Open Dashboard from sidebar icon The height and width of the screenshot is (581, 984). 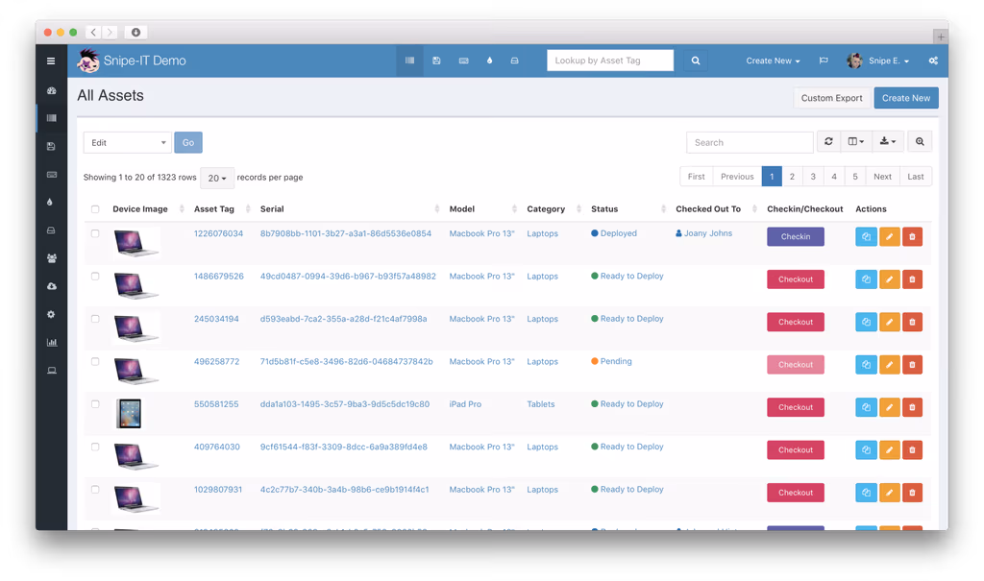[52, 90]
